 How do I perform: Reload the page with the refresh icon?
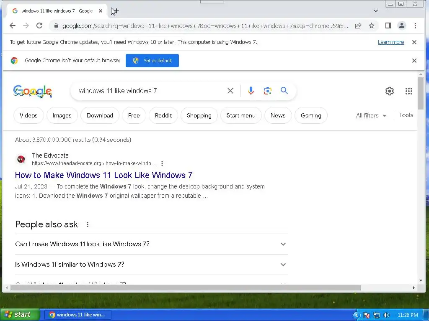click(x=39, y=25)
